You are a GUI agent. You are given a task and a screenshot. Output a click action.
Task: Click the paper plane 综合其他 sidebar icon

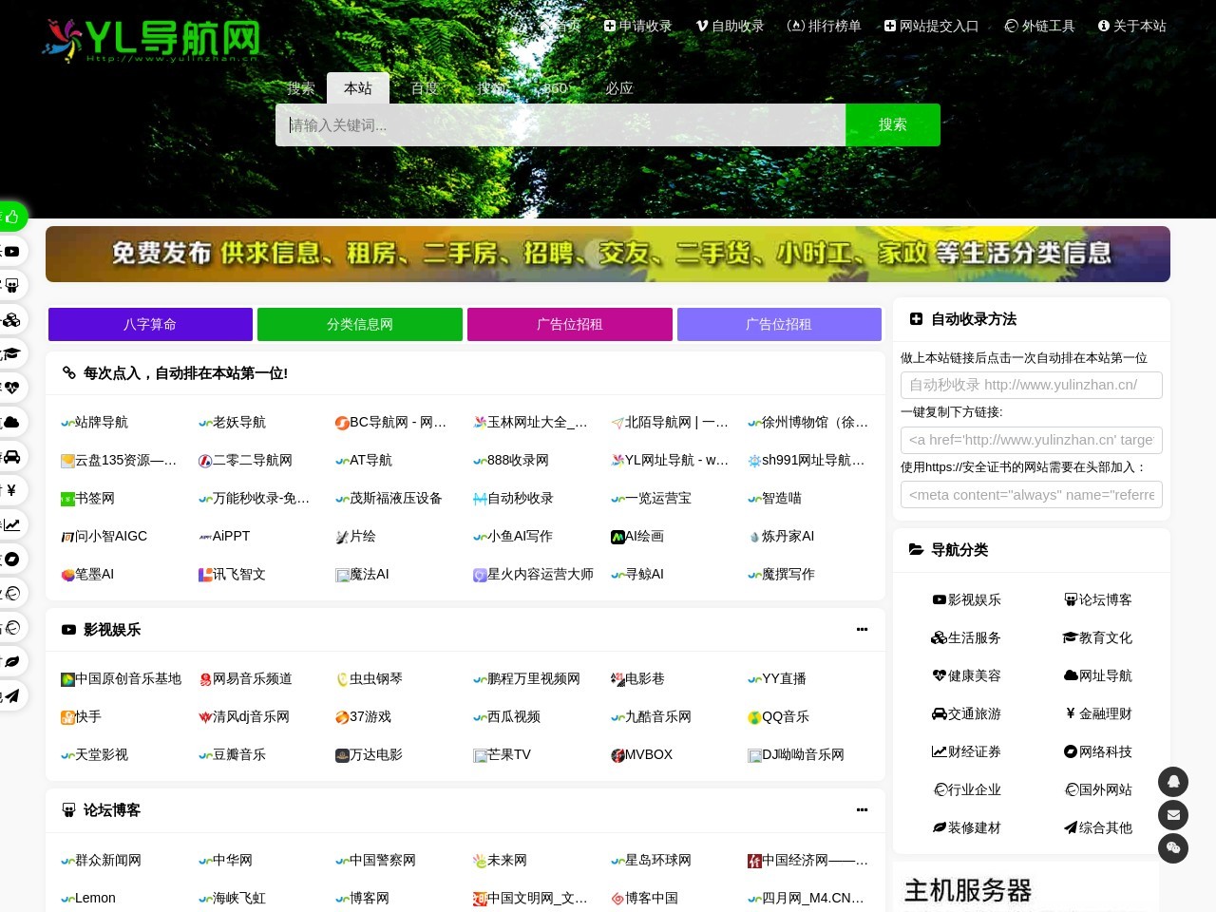click(x=12, y=695)
